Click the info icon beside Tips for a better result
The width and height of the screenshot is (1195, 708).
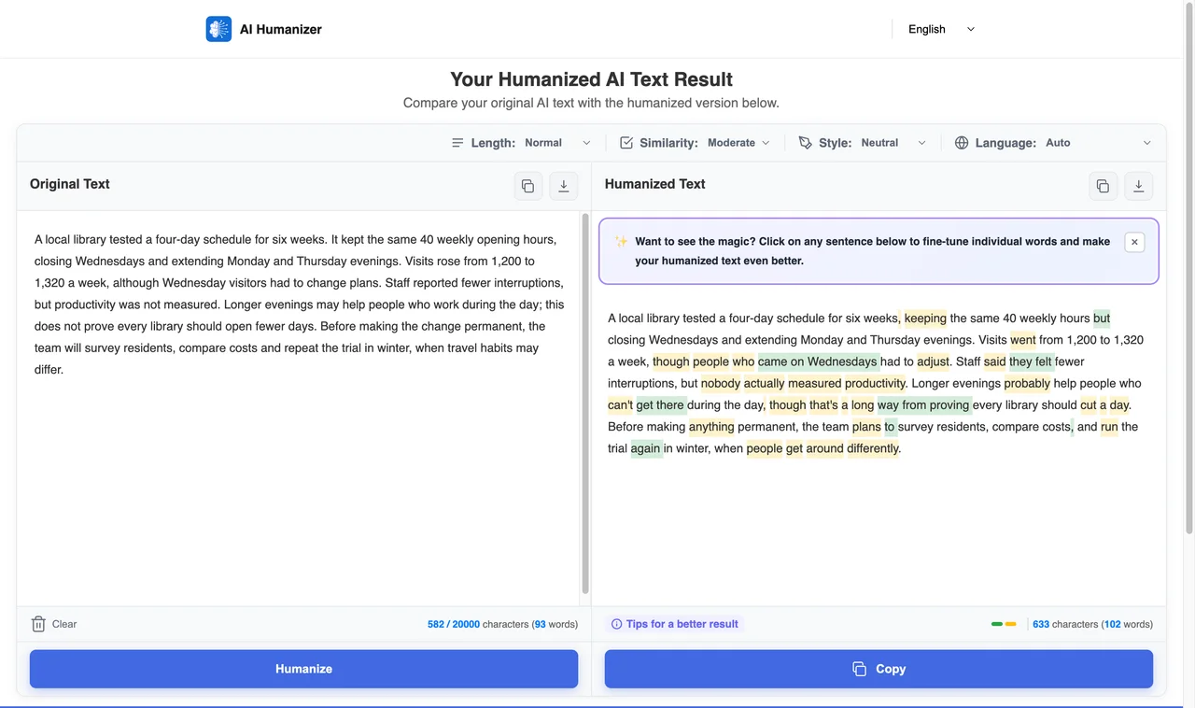pyautogui.click(x=616, y=624)
